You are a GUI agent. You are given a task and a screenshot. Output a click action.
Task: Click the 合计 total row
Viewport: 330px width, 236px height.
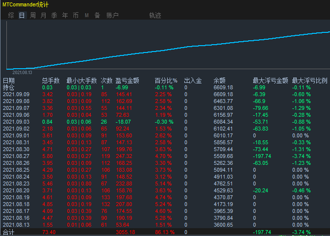(165, 232)
